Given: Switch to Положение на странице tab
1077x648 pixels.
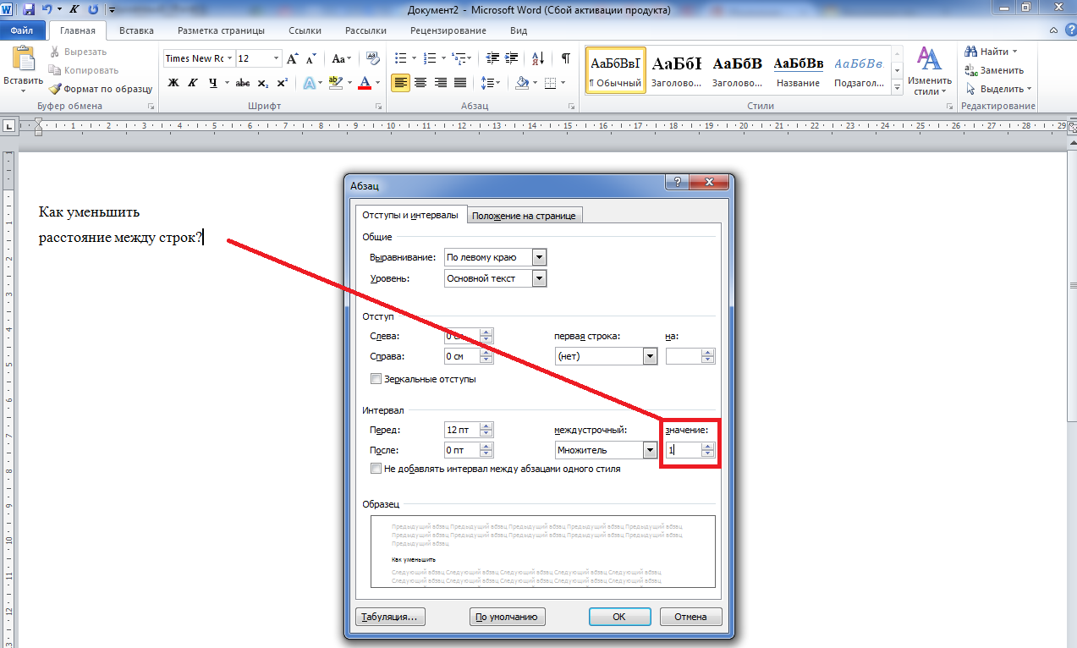Looking at the screenshot, I should 524,216.
